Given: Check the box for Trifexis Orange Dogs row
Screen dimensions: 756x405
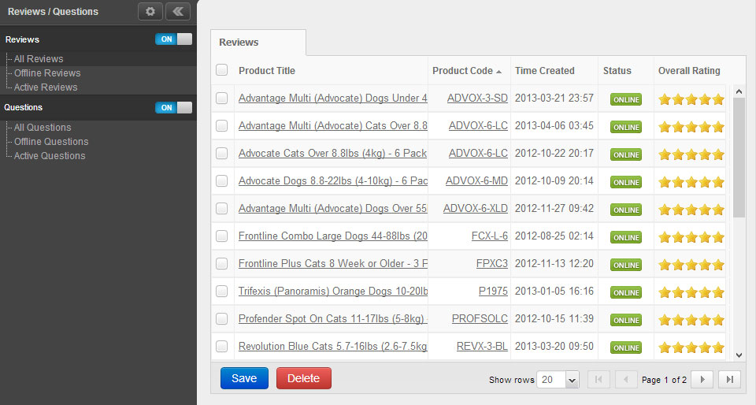Looking at the screenshot, I should 222,292.
